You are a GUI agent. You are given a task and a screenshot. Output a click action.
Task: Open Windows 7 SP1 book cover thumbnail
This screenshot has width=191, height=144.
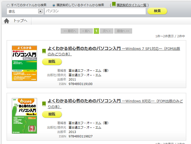(24, 63)
